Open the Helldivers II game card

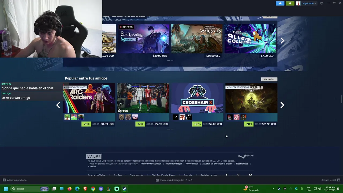point(251,98)
